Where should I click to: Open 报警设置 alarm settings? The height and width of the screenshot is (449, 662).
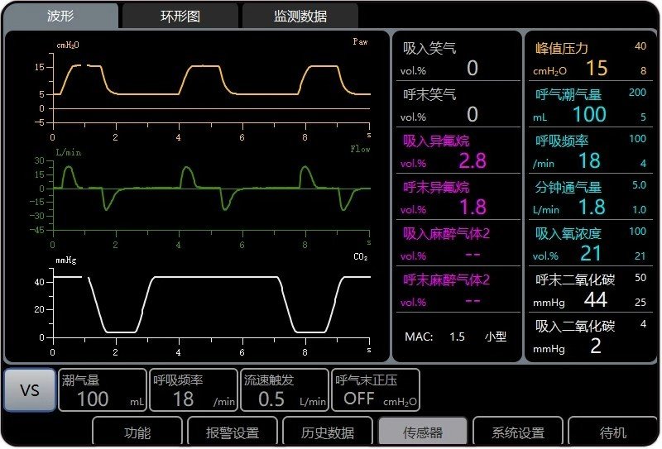click(232, 432)
